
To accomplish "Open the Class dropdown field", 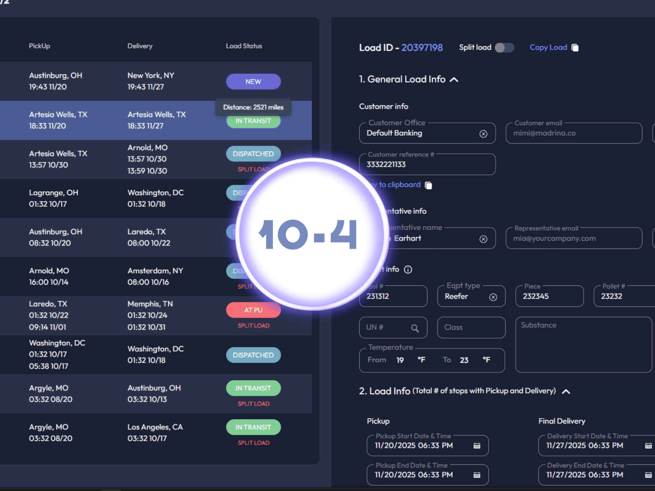I will point(471,328).
